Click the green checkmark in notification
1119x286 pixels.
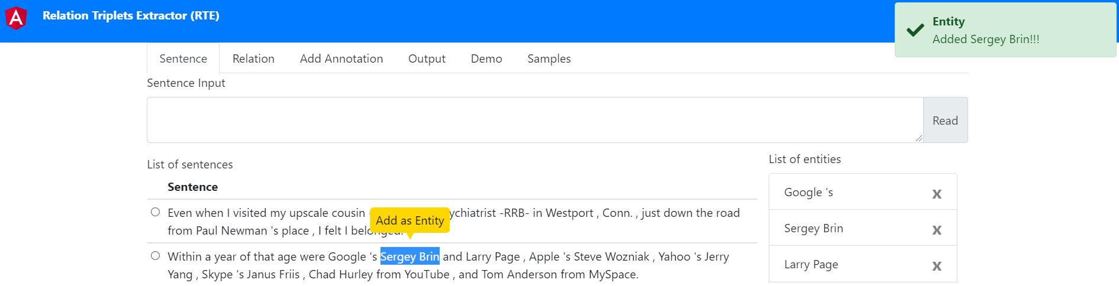pos(915,30)
